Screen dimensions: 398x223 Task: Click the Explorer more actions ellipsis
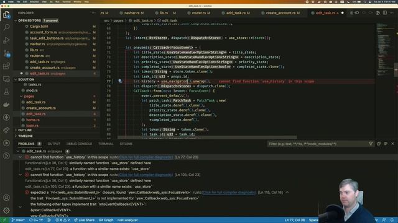coord(94,13)
